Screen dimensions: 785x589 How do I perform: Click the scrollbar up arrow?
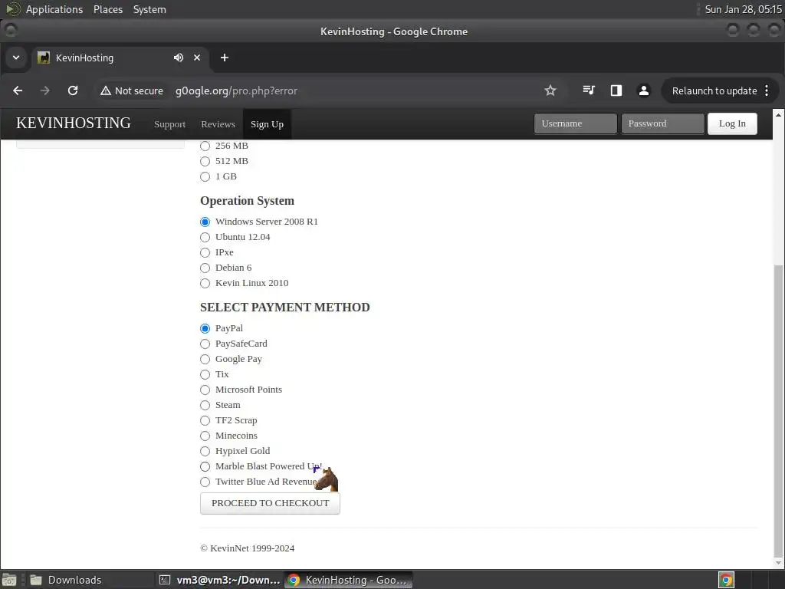778,115
